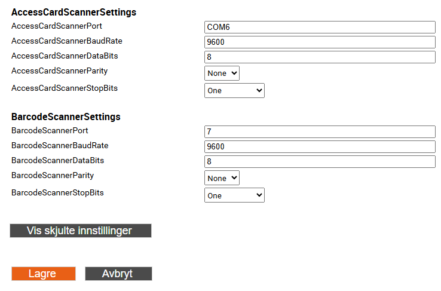This screenshot has height=291, width=441.
Task: Expand the AccessCardScannerStopBits dropdown
Action: (x=234, y=91)
